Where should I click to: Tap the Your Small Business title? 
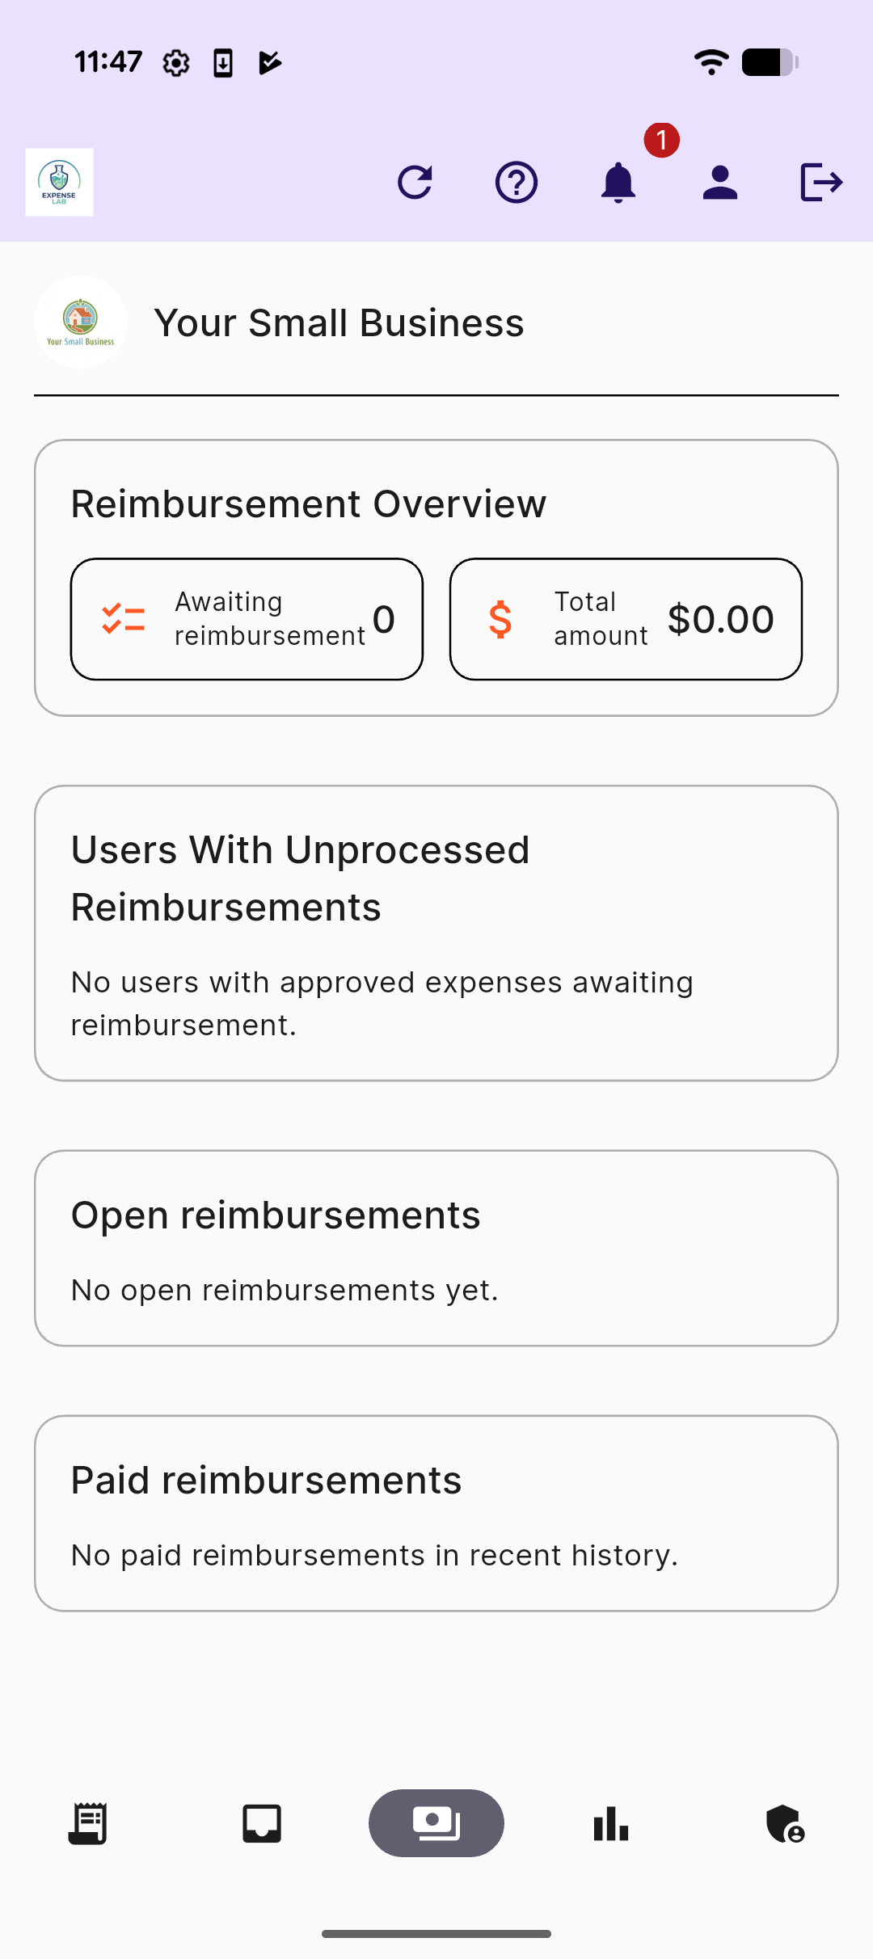[x=339, y=323]
